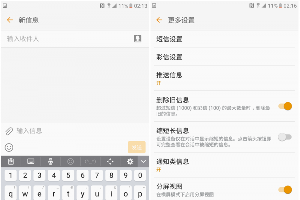This screenshot has height=200, width=300.
Task: Collapse the keyboard toolbar with chevron
Action: coord(143,161)
